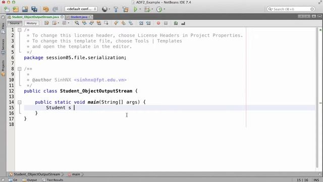Toggle bookmark on current line
323x182 pixels.
131,23
